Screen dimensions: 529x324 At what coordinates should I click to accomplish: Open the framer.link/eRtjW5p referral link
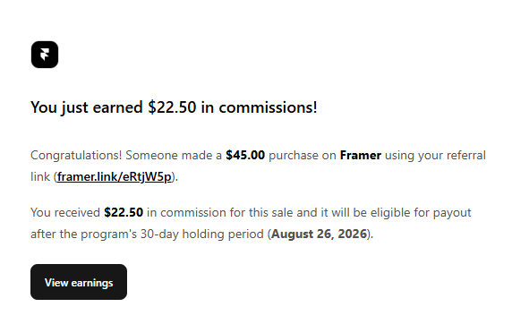pos(114,176)
